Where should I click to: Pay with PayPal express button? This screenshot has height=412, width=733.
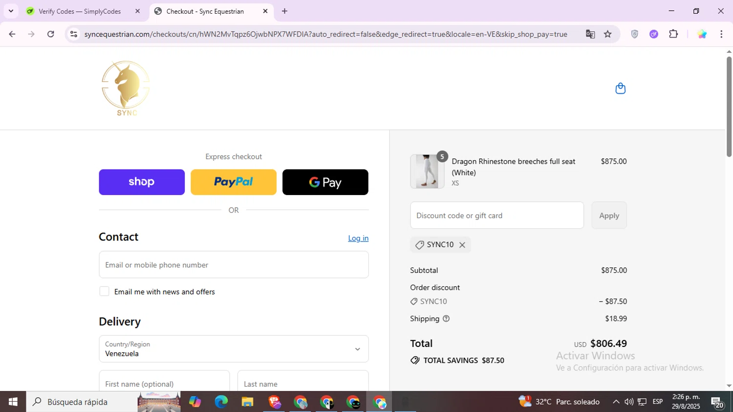(234, 182)
